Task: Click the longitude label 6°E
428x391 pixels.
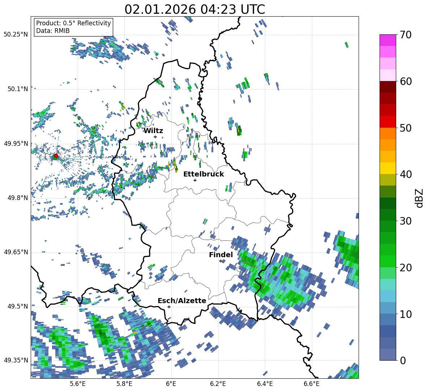Action: point(171,384)
